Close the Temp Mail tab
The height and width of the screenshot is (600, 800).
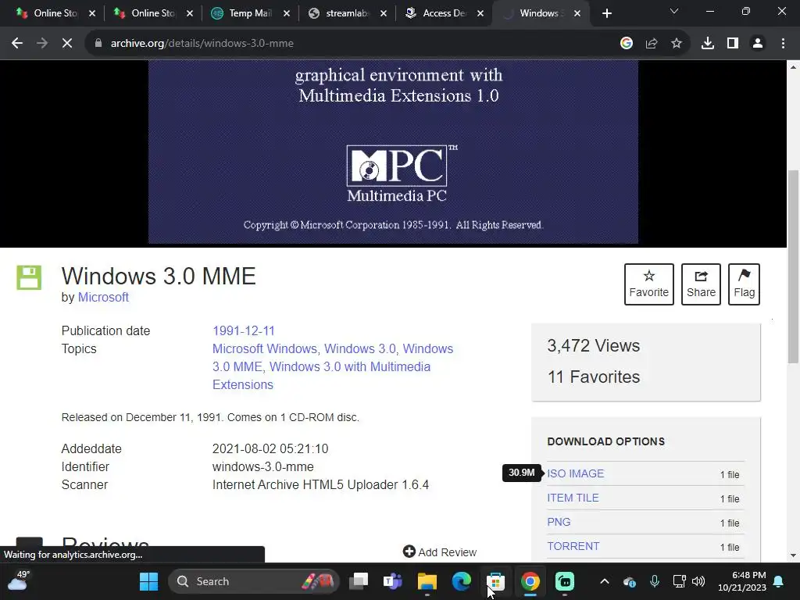tap(287, 14)
